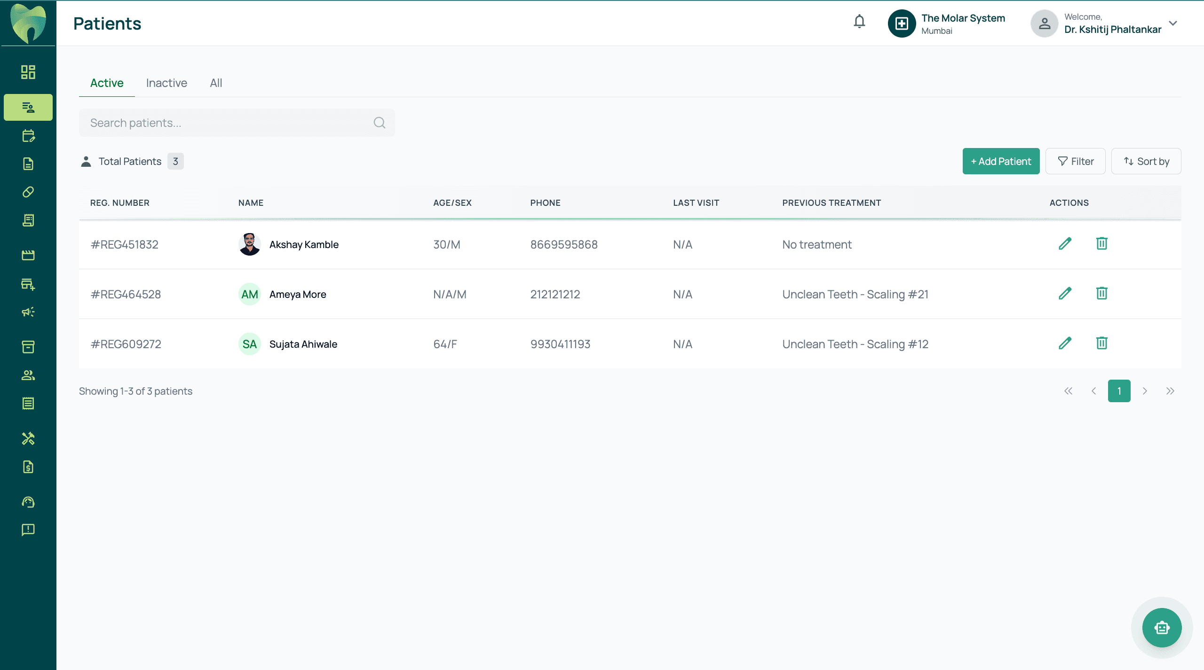The width and height of the screenshot is (1204, 670).
Task: Switch to the All patients tab
Action: click(216, 83)
